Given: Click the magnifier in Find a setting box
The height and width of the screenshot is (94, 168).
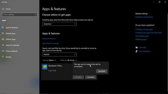Looking at the screenshot, I should point(36,15).
